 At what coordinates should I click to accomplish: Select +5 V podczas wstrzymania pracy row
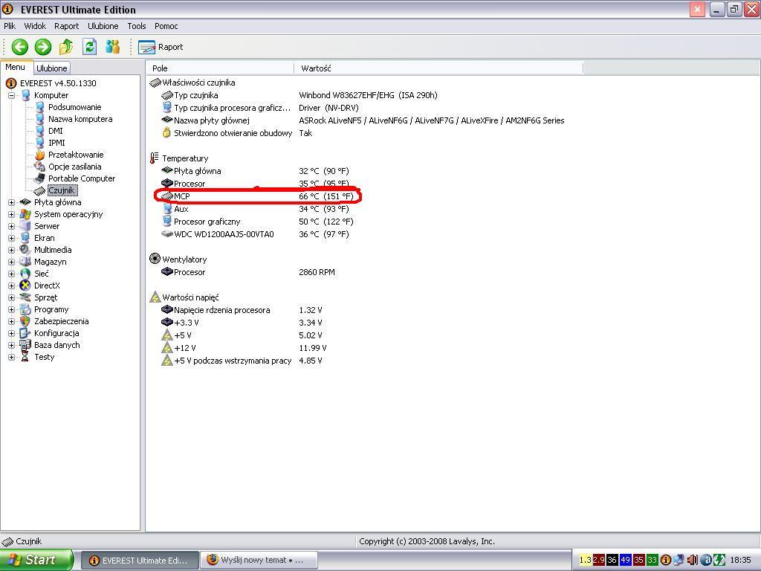pos(242,361)
